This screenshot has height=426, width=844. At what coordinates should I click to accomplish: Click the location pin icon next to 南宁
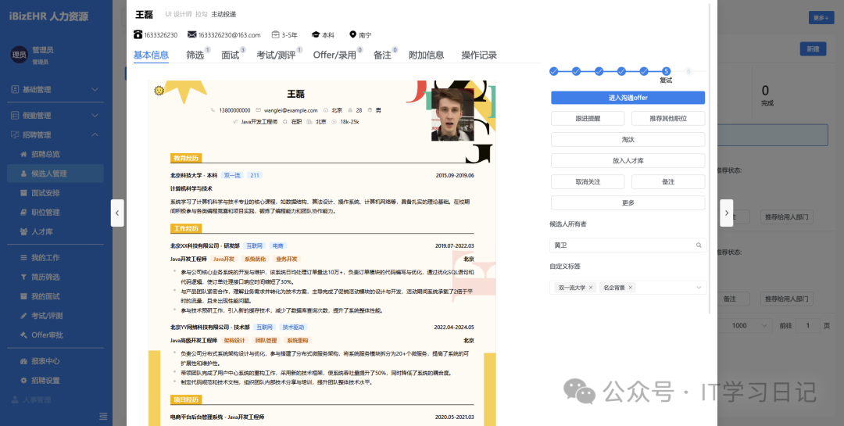pyautogui.click(x=352, y=35)
